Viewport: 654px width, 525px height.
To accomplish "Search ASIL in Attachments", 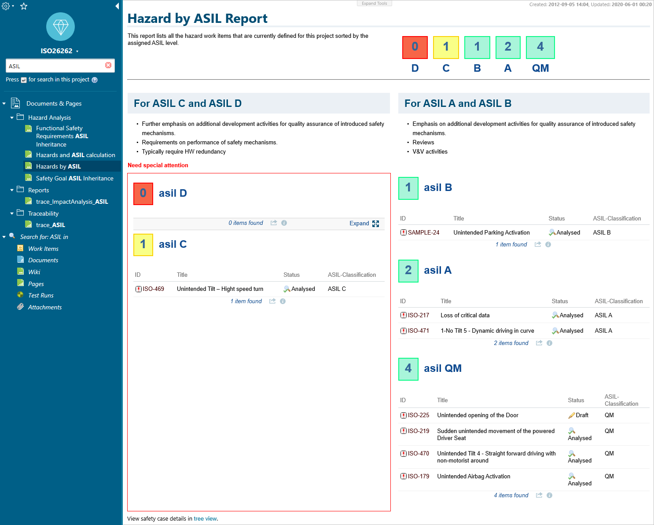I will point(45,307).
